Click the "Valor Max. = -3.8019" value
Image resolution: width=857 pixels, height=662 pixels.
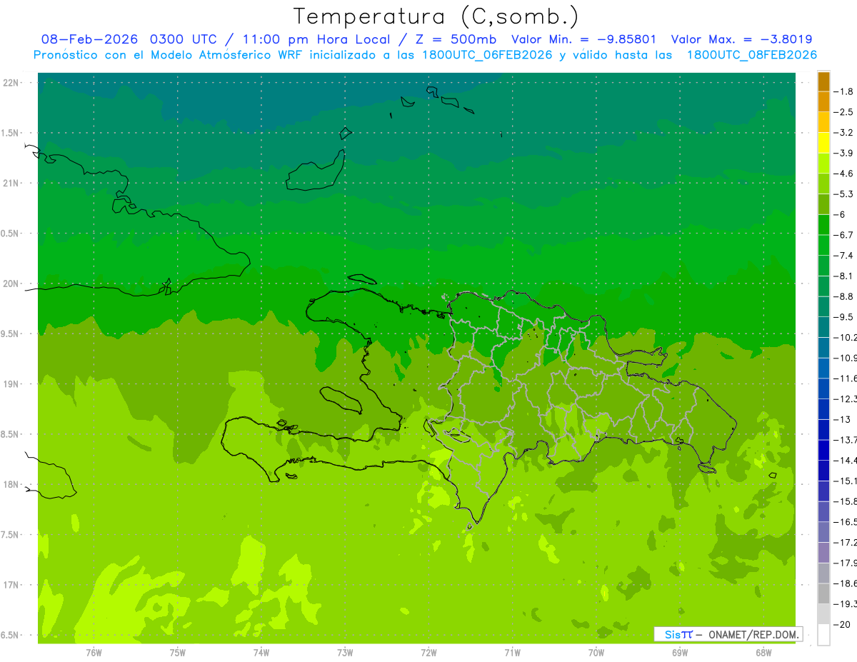pyautogui.click(x=741, y=39)
